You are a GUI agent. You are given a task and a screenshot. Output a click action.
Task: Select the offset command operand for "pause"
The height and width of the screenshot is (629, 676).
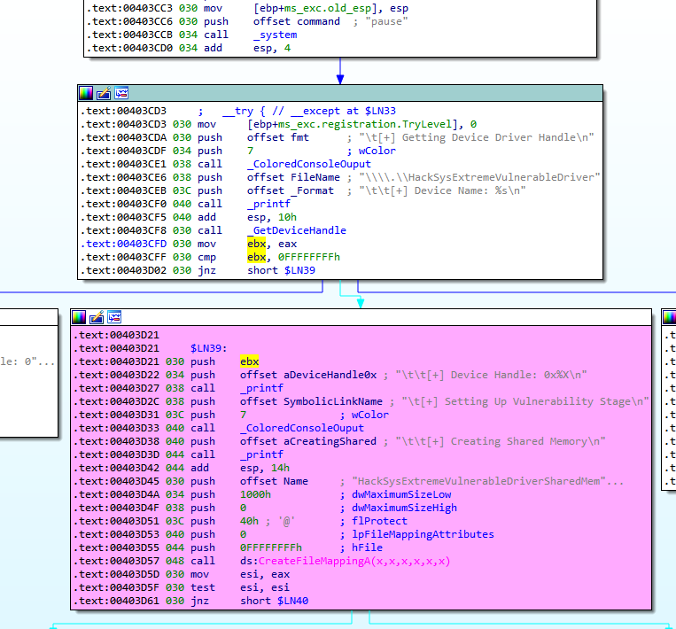(x=307, y=21)
